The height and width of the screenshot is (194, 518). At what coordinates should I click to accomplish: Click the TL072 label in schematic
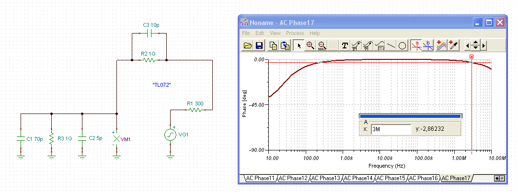click(x=161, y=85)
